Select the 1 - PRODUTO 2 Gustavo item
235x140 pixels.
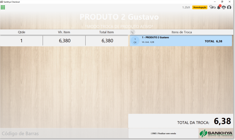tap(181, 41)
